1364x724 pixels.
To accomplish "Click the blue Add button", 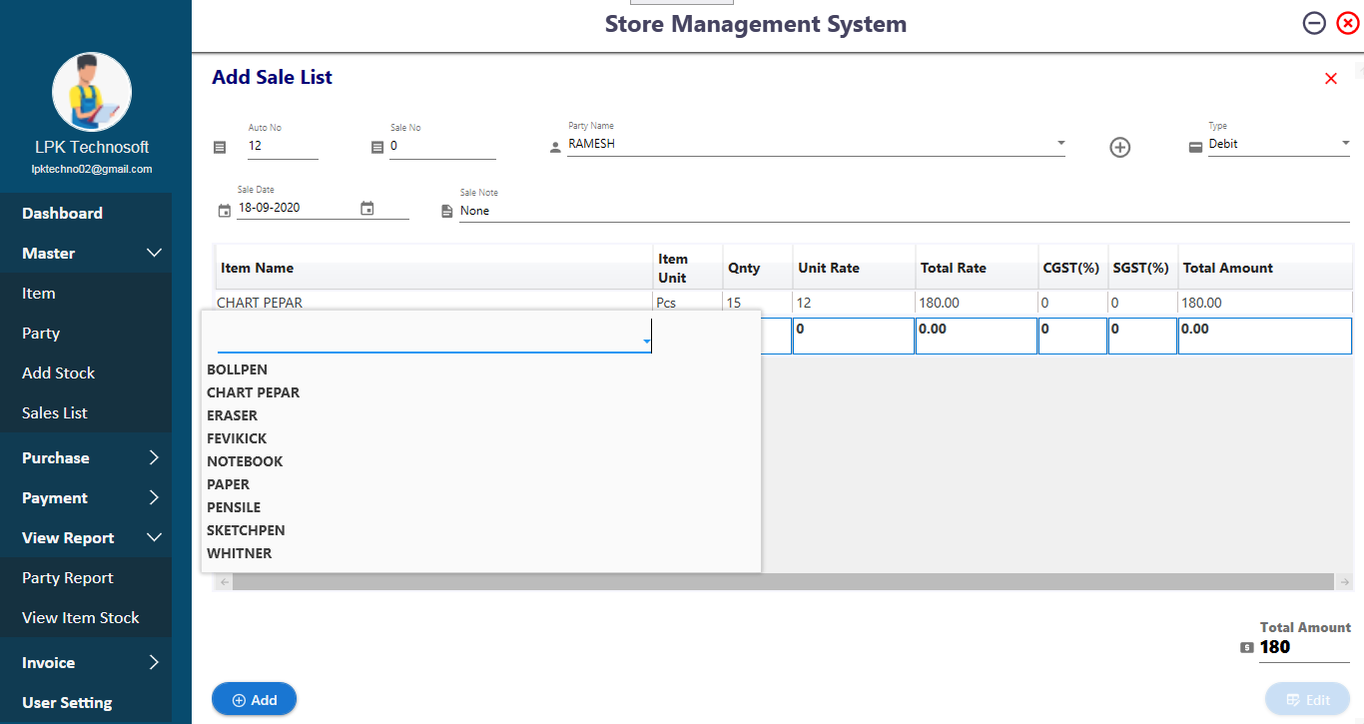I will 254,700.
